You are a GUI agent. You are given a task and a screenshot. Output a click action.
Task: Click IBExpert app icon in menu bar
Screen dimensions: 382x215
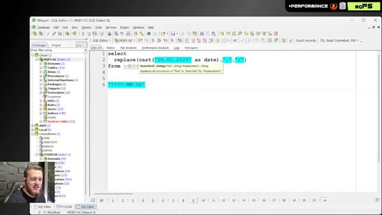34,27
